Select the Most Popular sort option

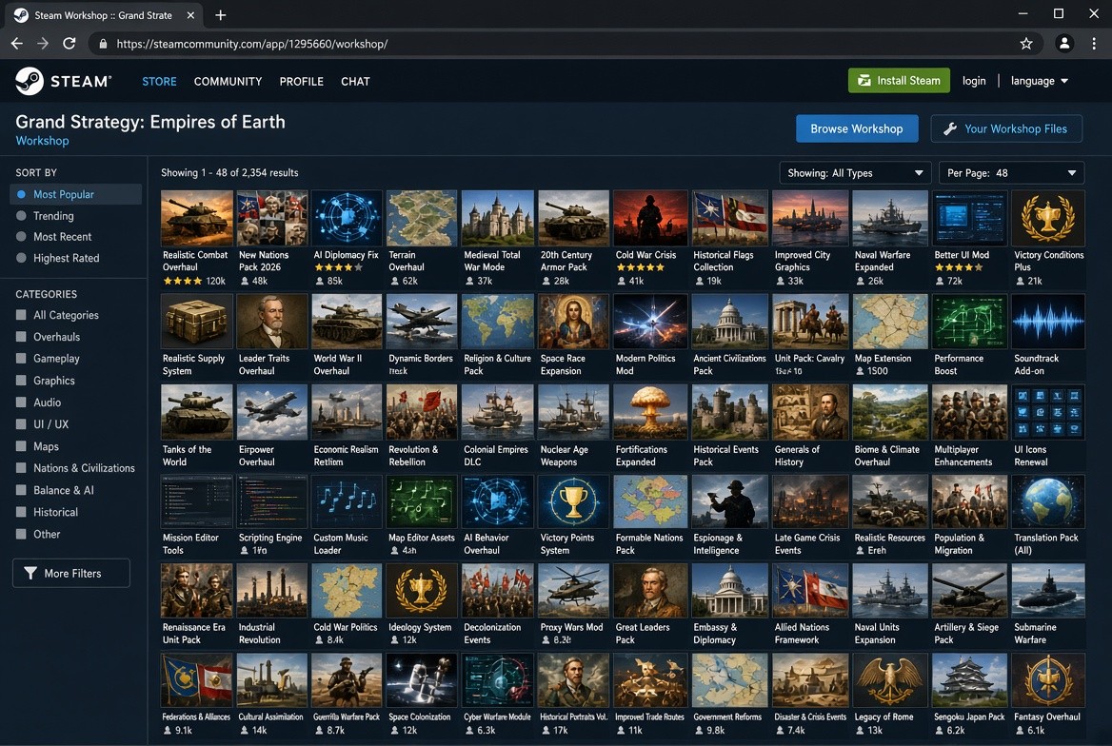point(76,194)
